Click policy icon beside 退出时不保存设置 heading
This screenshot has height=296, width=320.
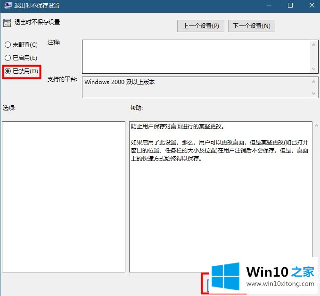coord(7,23)
